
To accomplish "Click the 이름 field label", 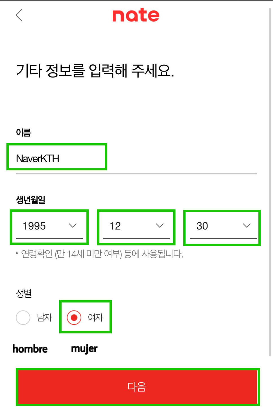I will pyautogui.click(x=23, y=132).
